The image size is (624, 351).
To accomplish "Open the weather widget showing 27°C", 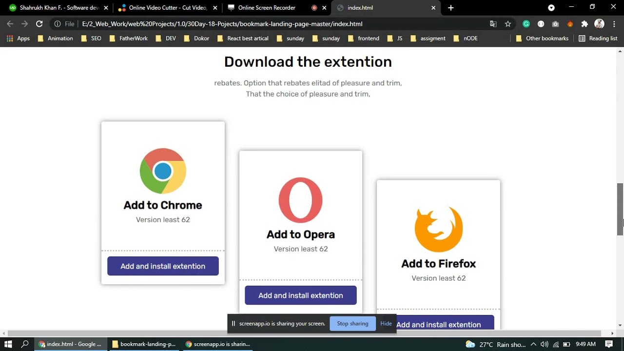I will pyautogui.click(x=495, y=344).
